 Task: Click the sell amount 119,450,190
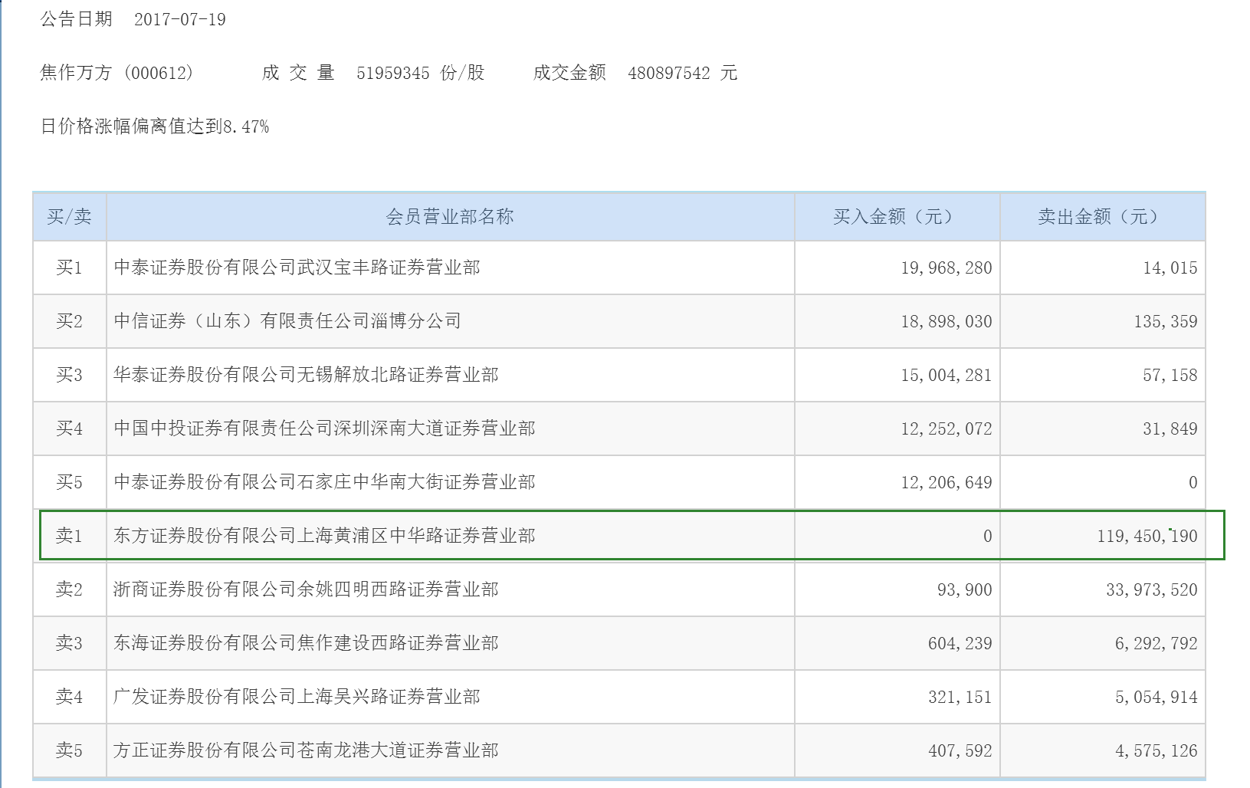[x=1147, y=537]
